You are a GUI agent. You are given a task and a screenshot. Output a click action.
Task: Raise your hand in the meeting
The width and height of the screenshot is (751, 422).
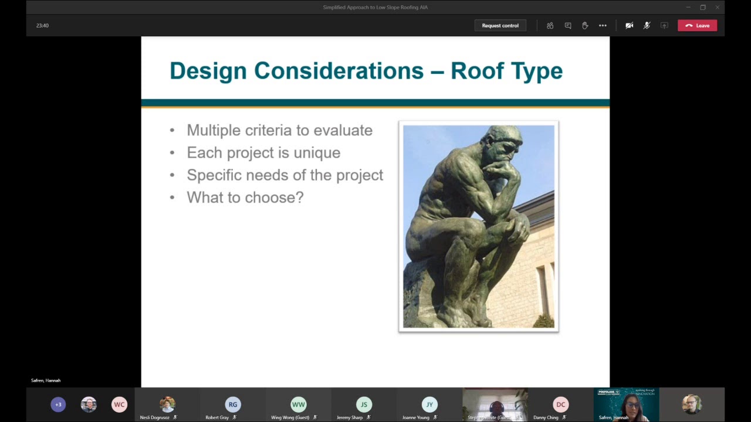(x=585, y=26)
